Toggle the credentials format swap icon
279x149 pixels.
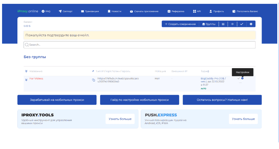tap(93, 71)
